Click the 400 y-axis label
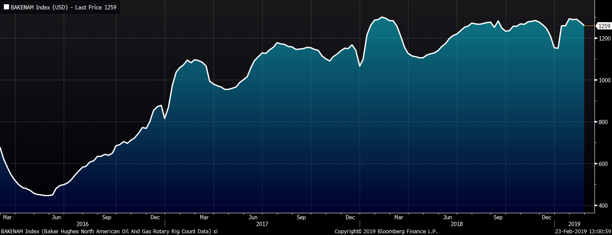The image size is (612, 235). (602, 206)
